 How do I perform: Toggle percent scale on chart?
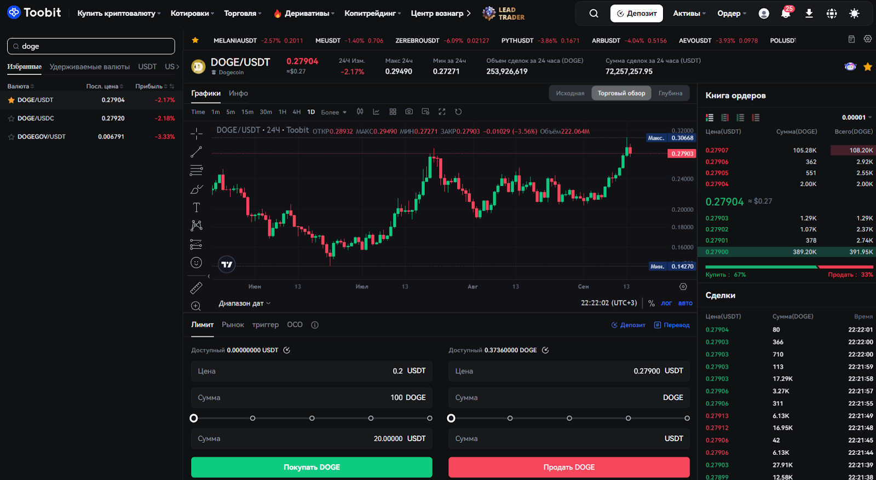[x=652, y=303]
